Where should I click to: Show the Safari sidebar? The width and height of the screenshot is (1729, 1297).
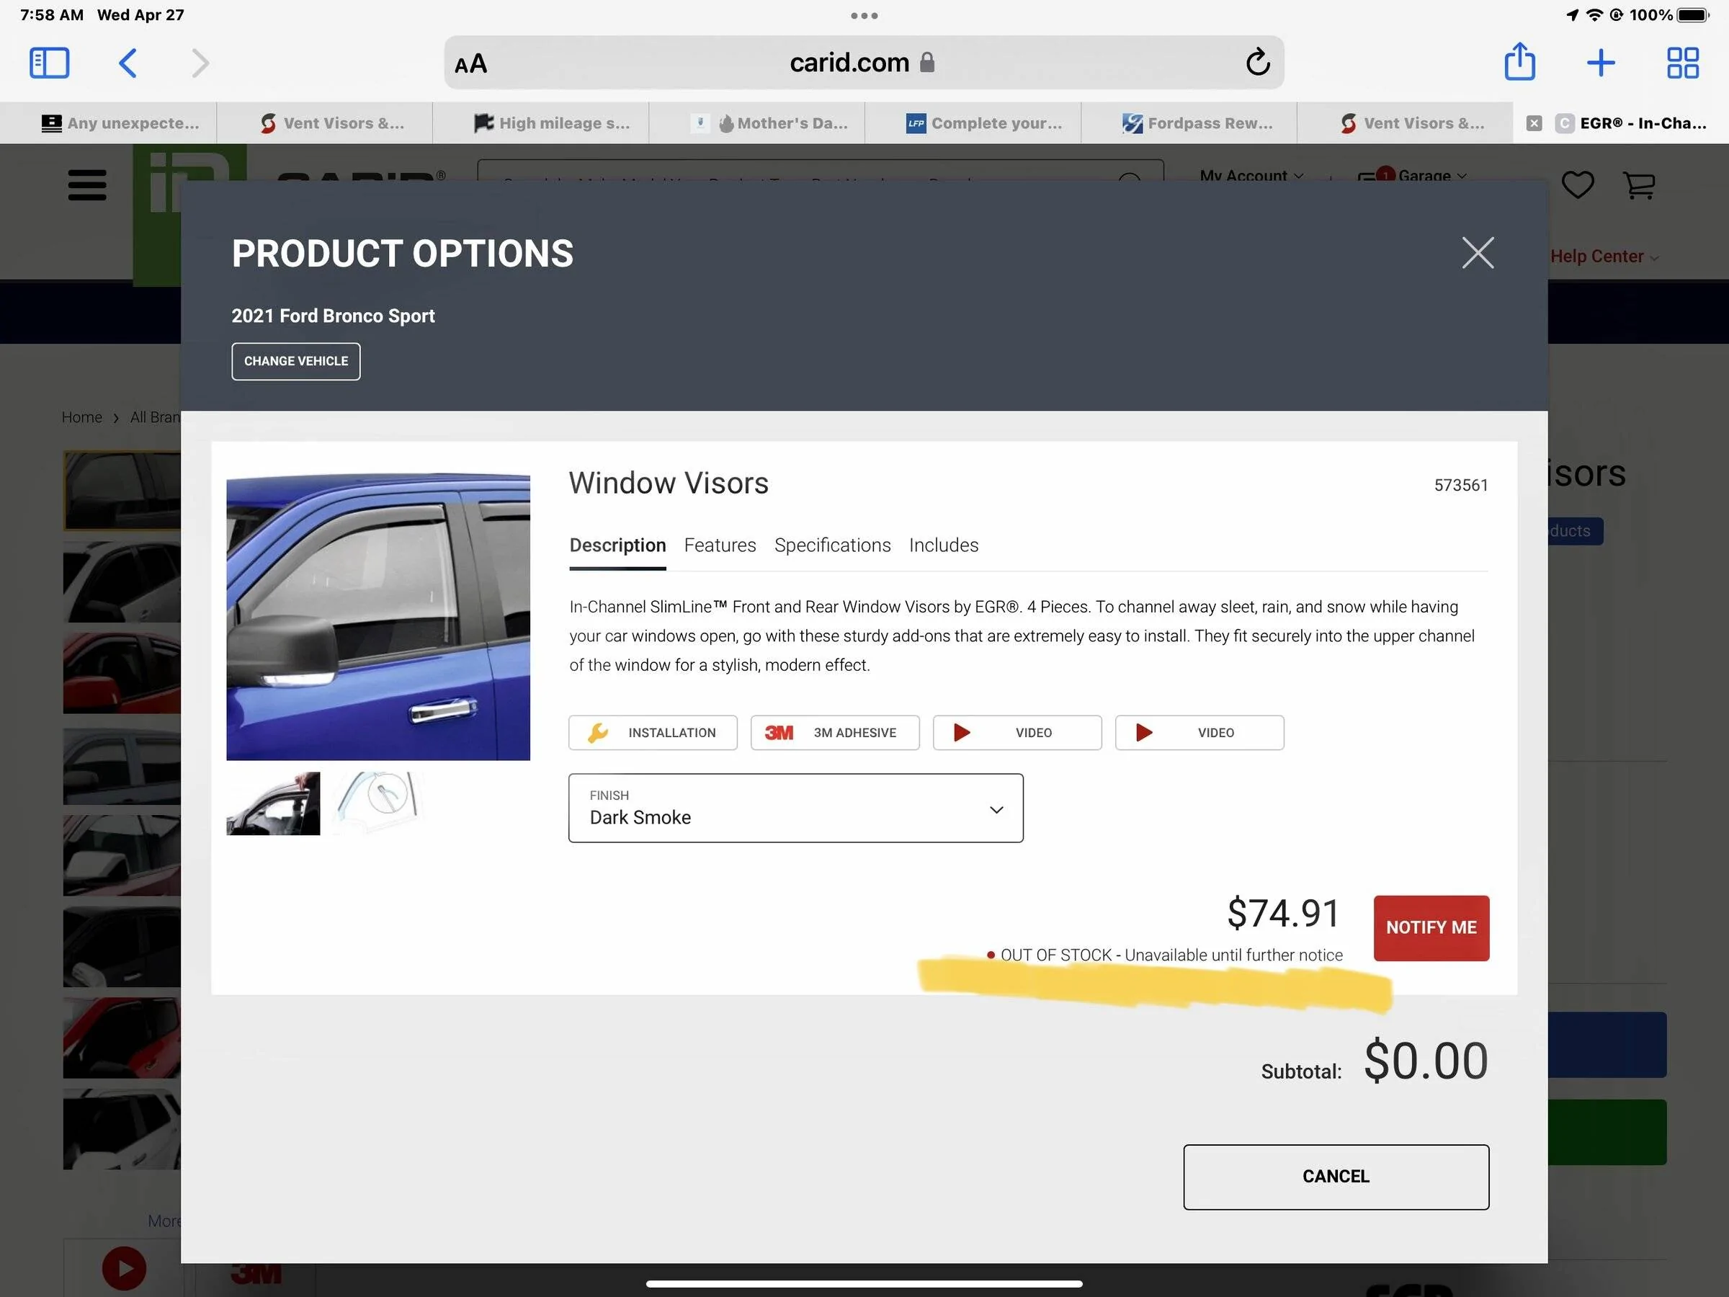click(x=49, y=63)
